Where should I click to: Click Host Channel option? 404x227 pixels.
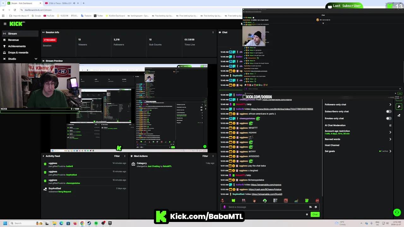(x=332, y=145)
